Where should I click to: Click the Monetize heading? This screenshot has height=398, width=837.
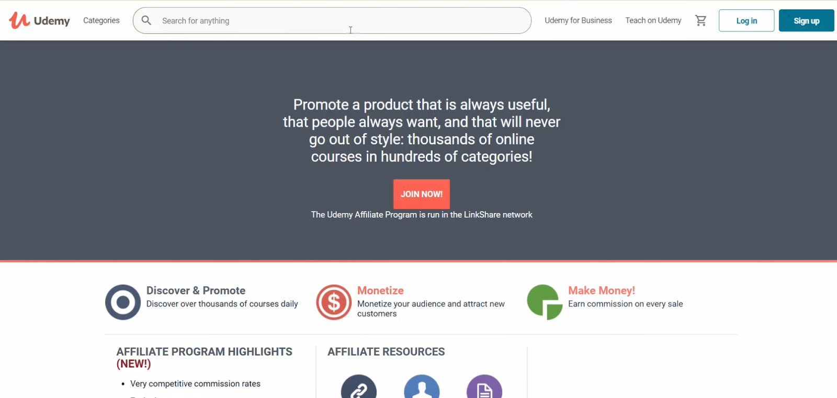(380, 290)
